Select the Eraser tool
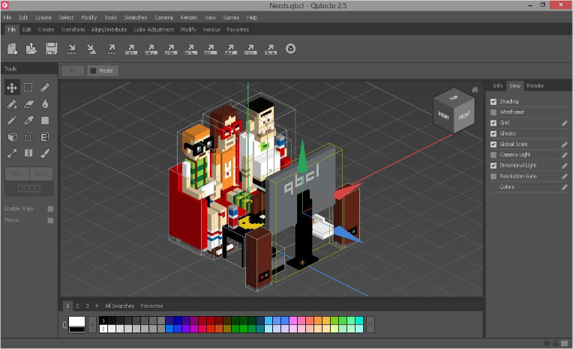The image size is (573, 349). point(28,104)
